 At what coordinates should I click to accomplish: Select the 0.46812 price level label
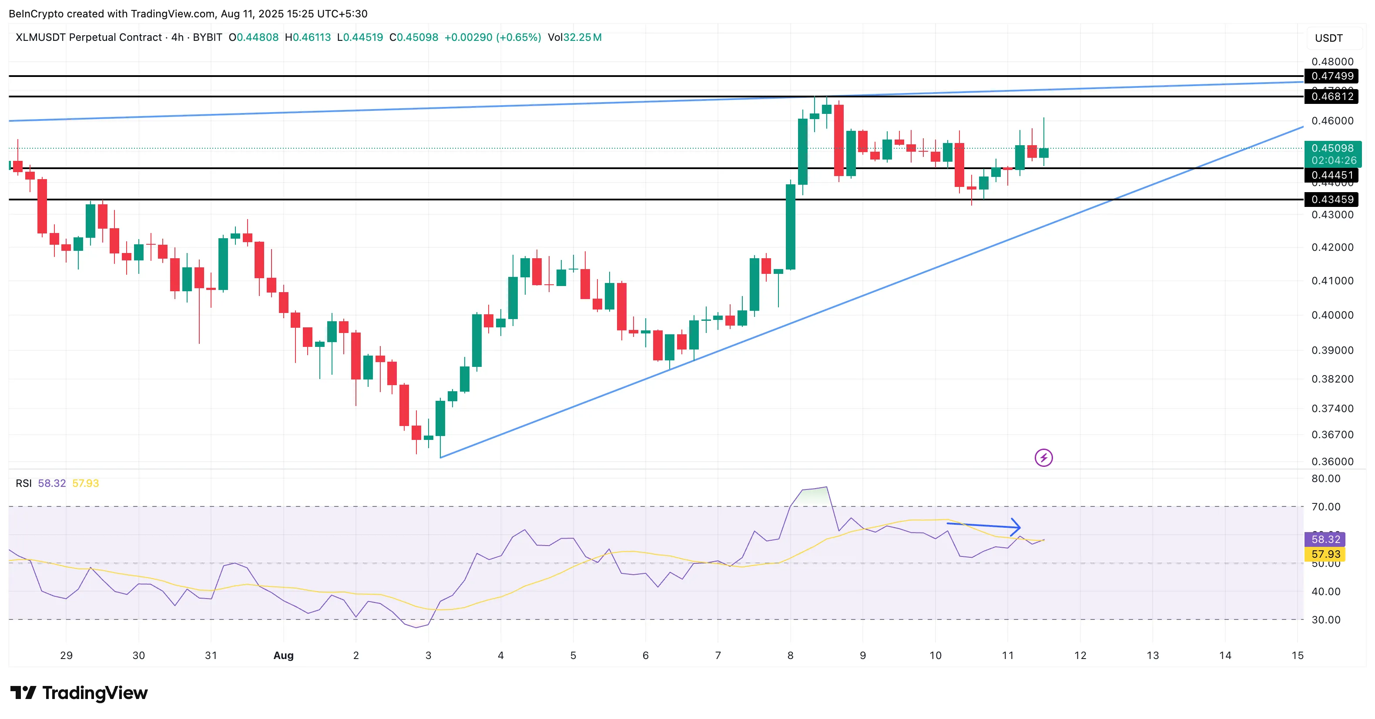click(1332, 97)
